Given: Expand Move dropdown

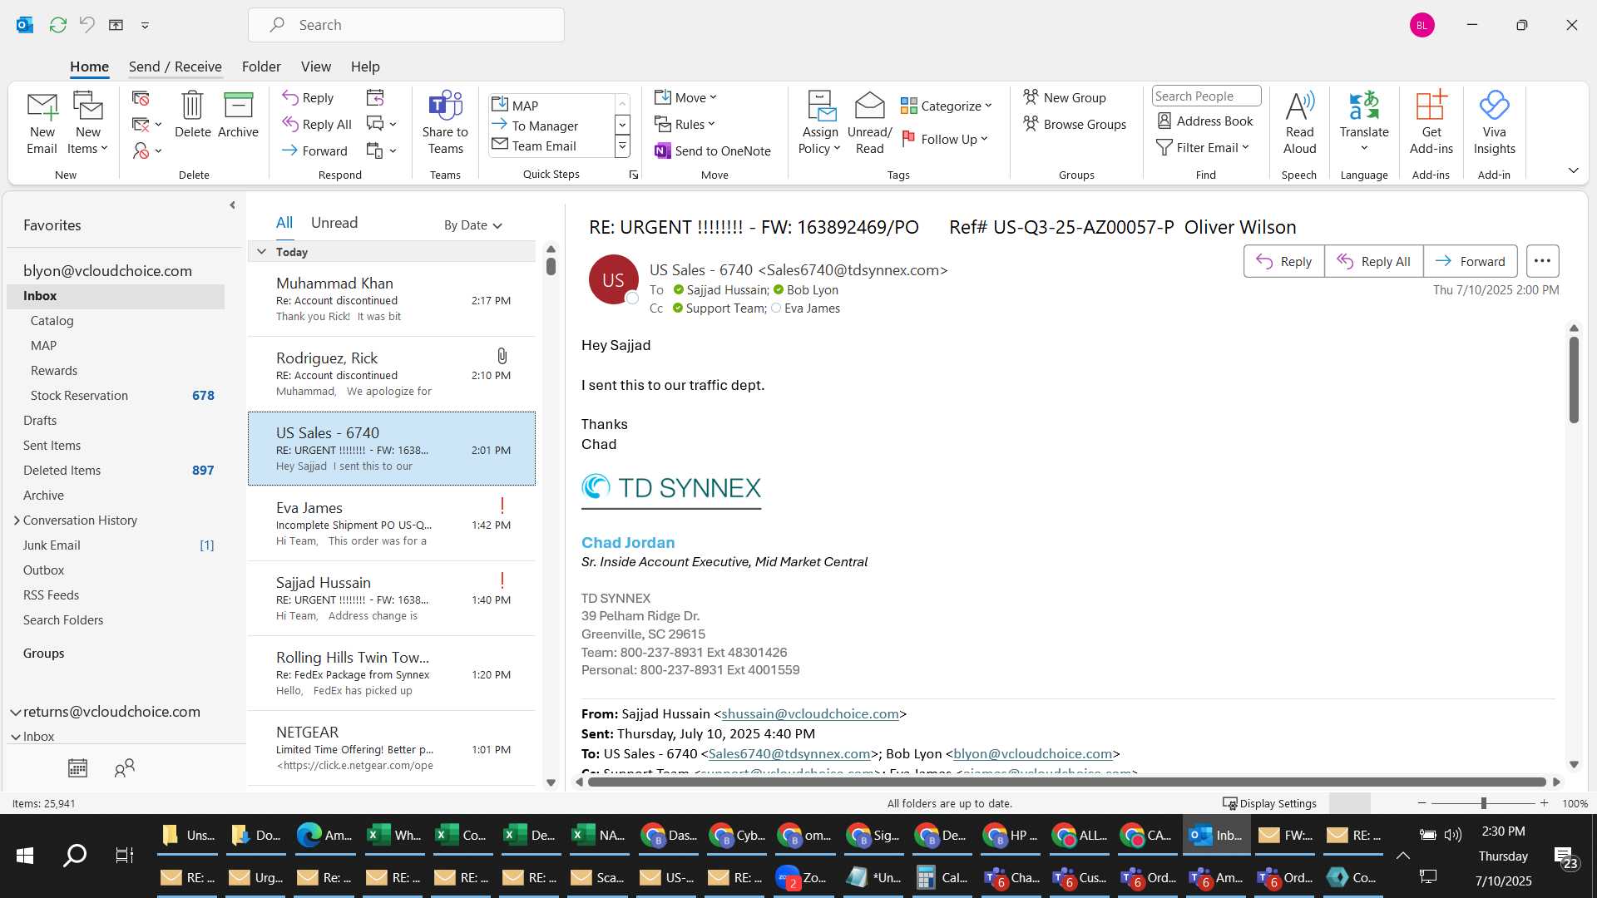Looking at the screenshot, I should pos(685,97).
